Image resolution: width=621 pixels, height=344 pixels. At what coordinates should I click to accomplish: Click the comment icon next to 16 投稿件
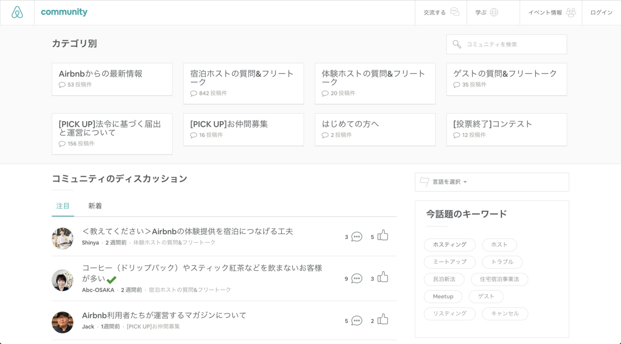click(x=194, y=135)
